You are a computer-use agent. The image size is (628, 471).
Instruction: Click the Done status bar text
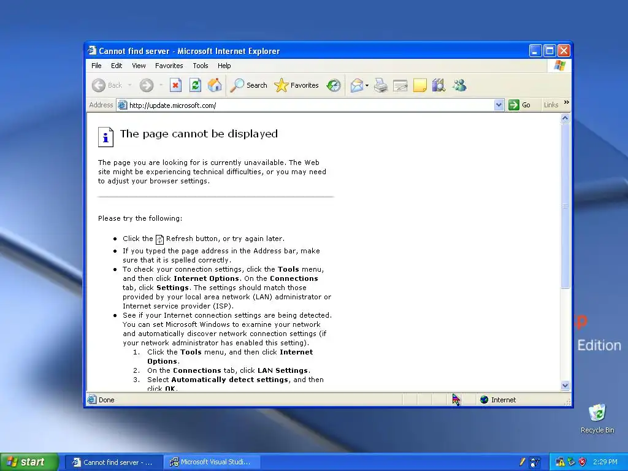(107, 400)
